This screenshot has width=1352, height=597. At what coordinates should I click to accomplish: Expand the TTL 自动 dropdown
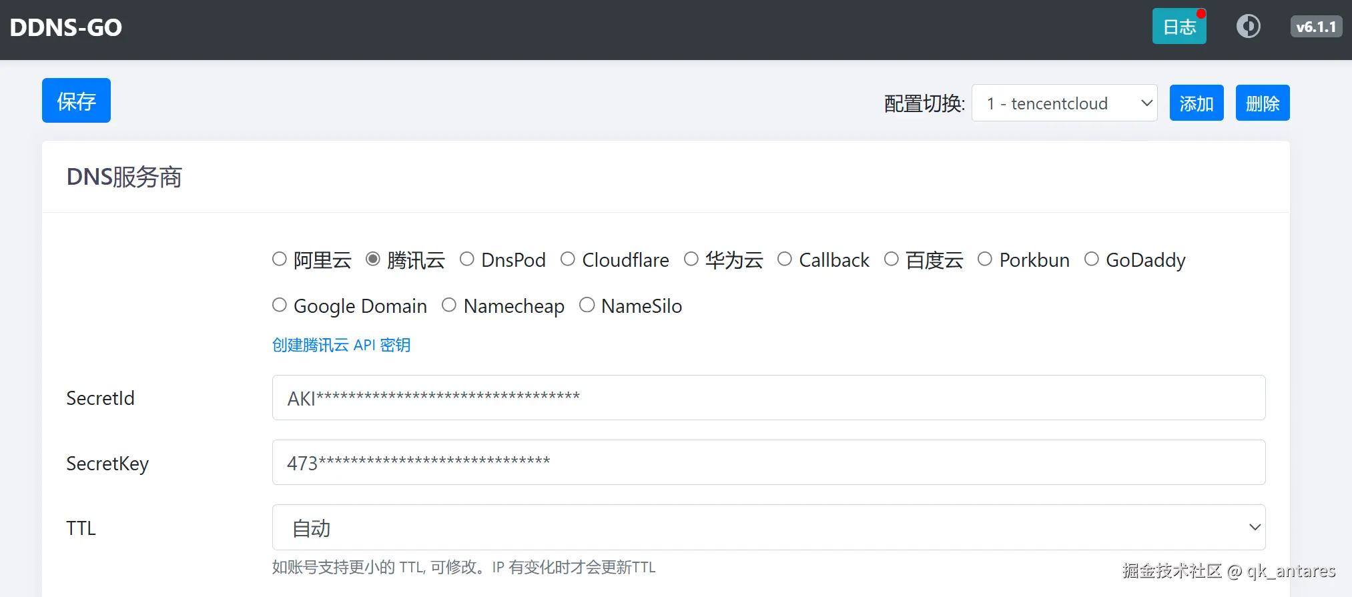tap(769, 528)
